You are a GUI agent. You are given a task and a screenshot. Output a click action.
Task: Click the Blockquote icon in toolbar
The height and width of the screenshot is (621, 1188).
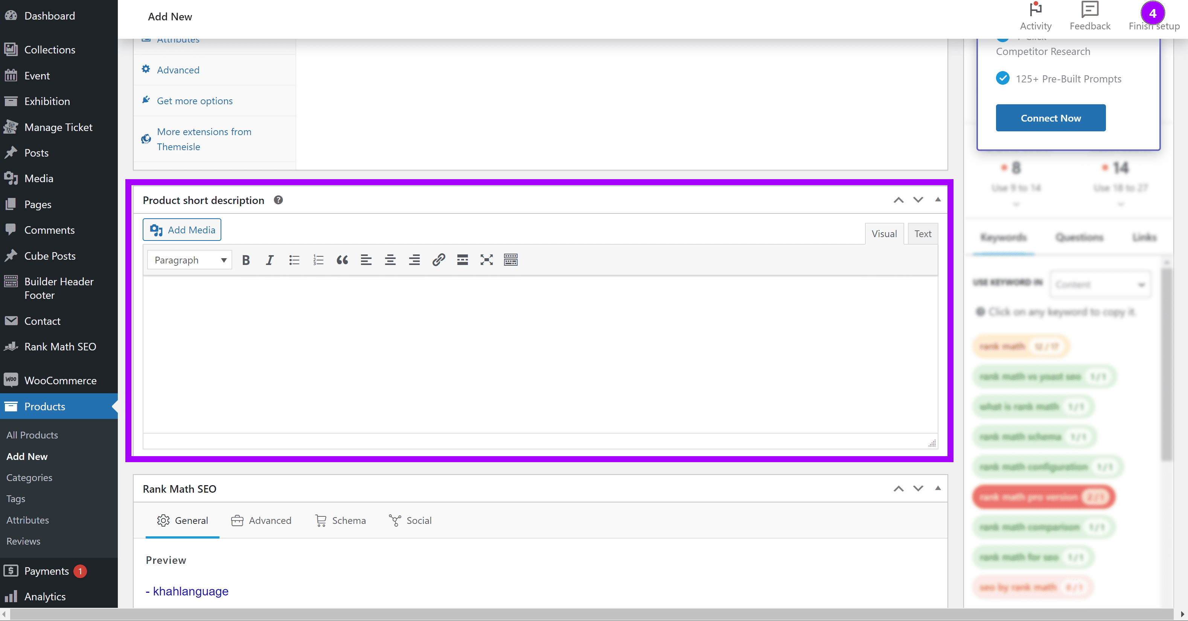point(342,260)
